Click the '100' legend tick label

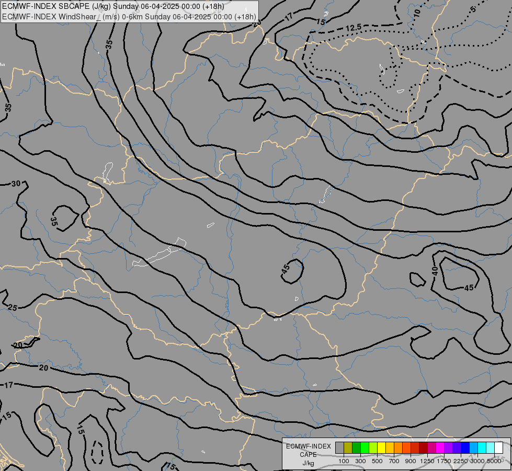point(344,461)
